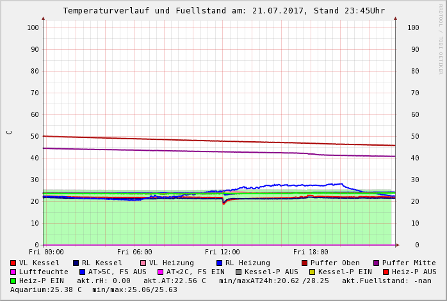Click the purple Puffer Mitte legend box

tap(376, 263)
